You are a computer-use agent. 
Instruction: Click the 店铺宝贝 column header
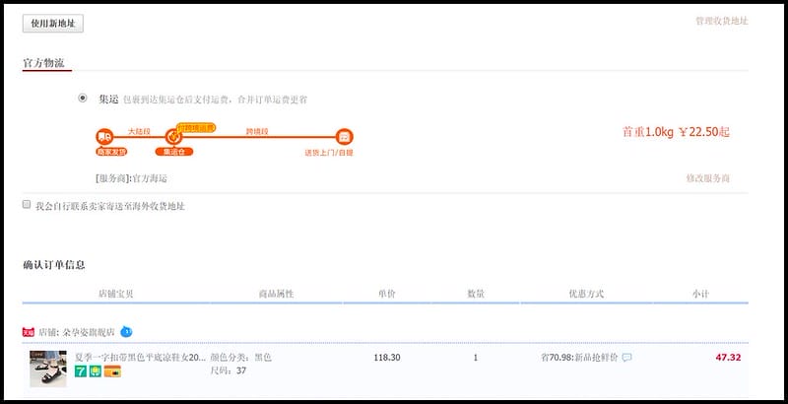pyautogui.click(x=116, y=294)
